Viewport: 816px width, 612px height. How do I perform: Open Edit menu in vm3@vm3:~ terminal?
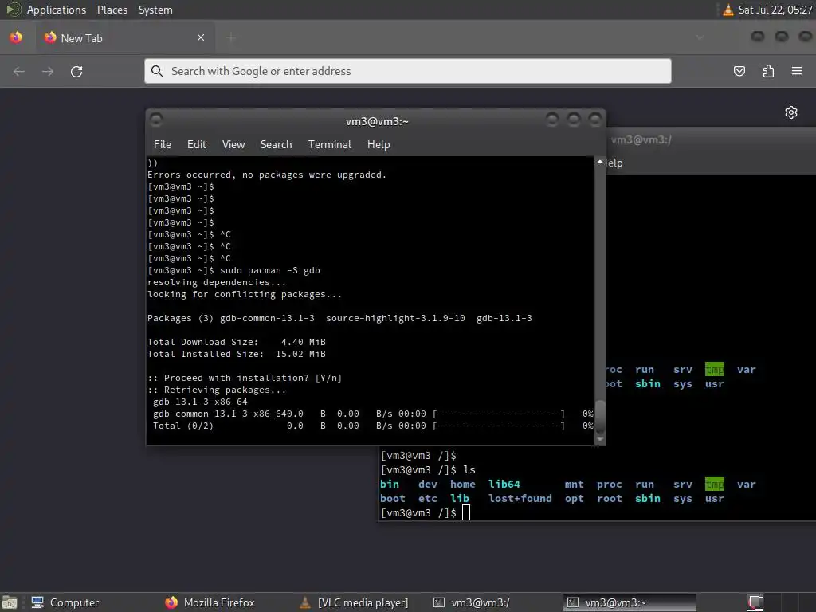click(196, 145)
